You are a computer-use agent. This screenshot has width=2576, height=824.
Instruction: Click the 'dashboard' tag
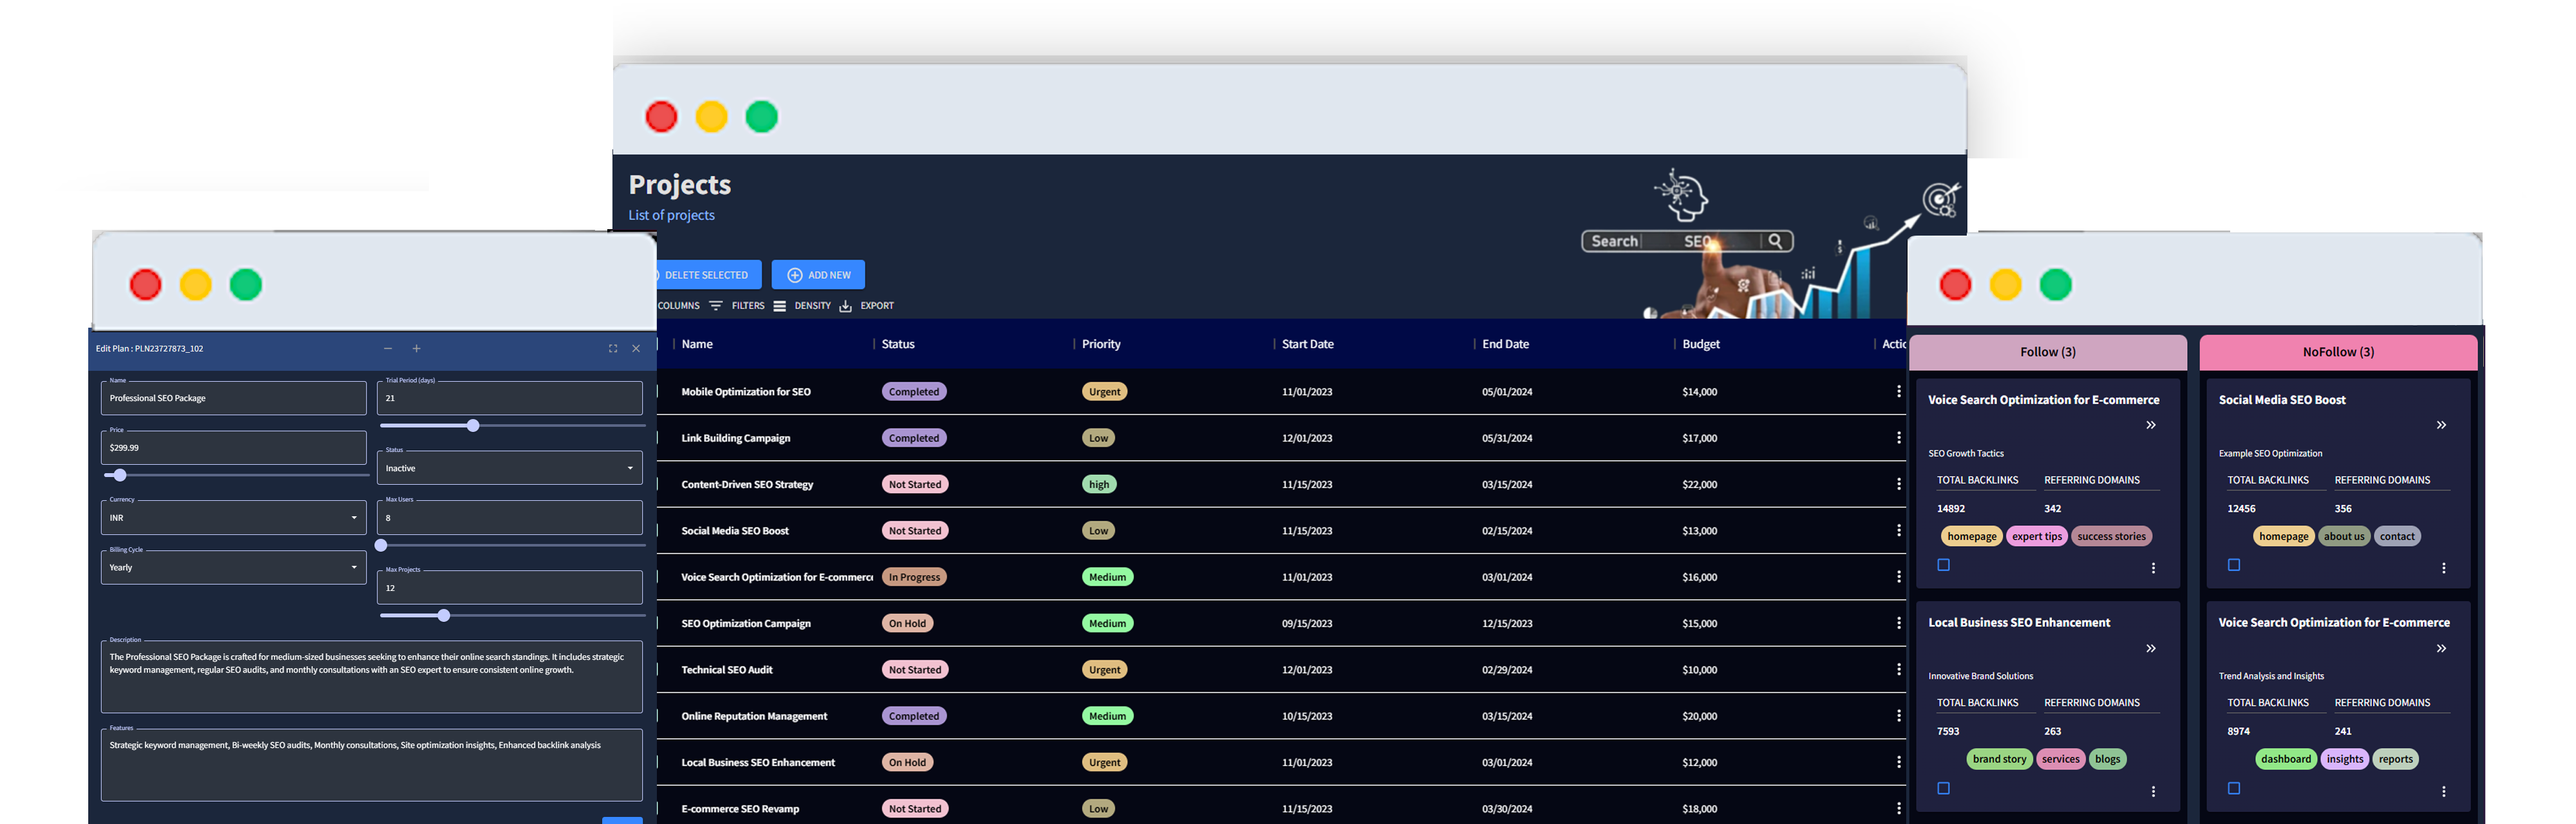tap(2285, 759)
